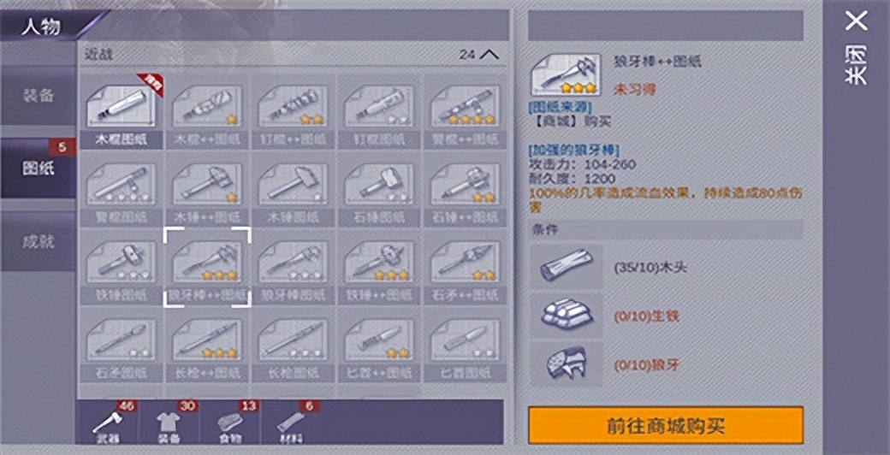Click the 前往商城购买 button
Screen dimensions: 890x455
tap(666, 425)
